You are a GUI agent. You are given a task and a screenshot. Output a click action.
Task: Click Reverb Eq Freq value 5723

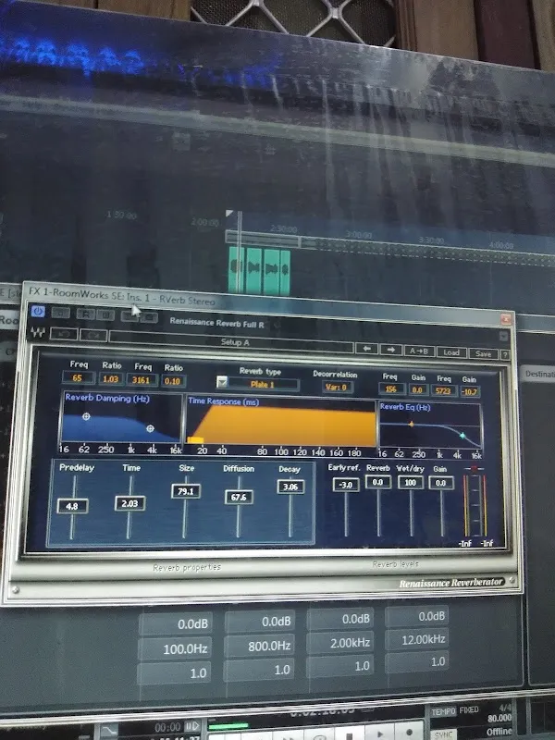point(443,390)
